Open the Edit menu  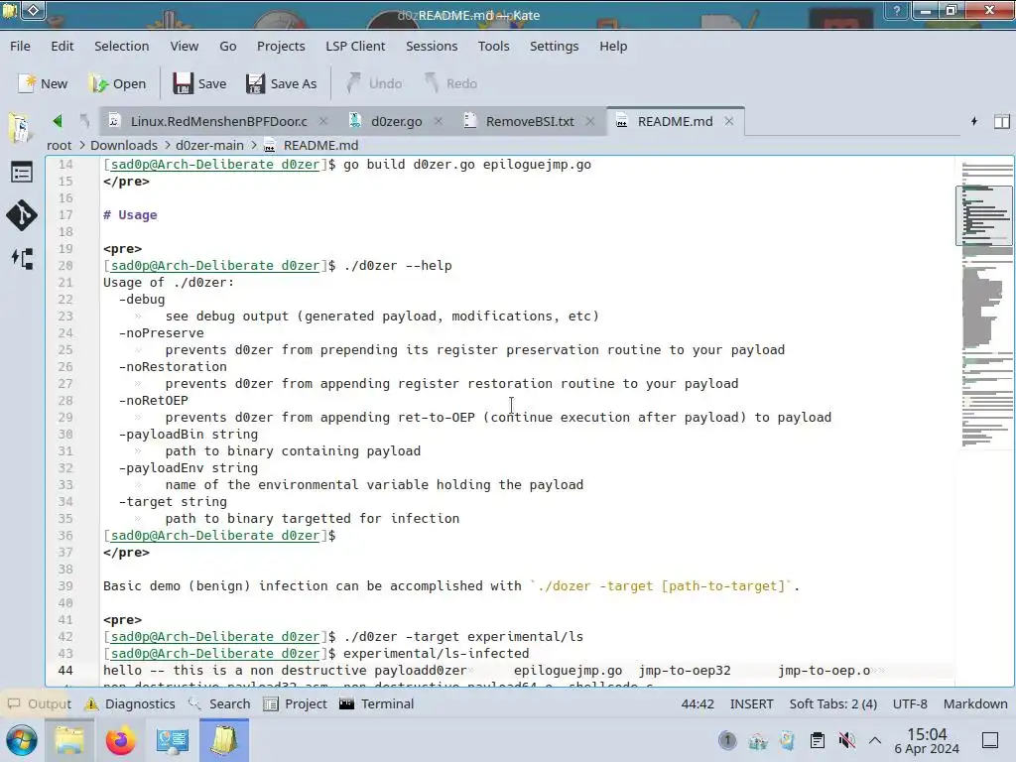[63, 46]
